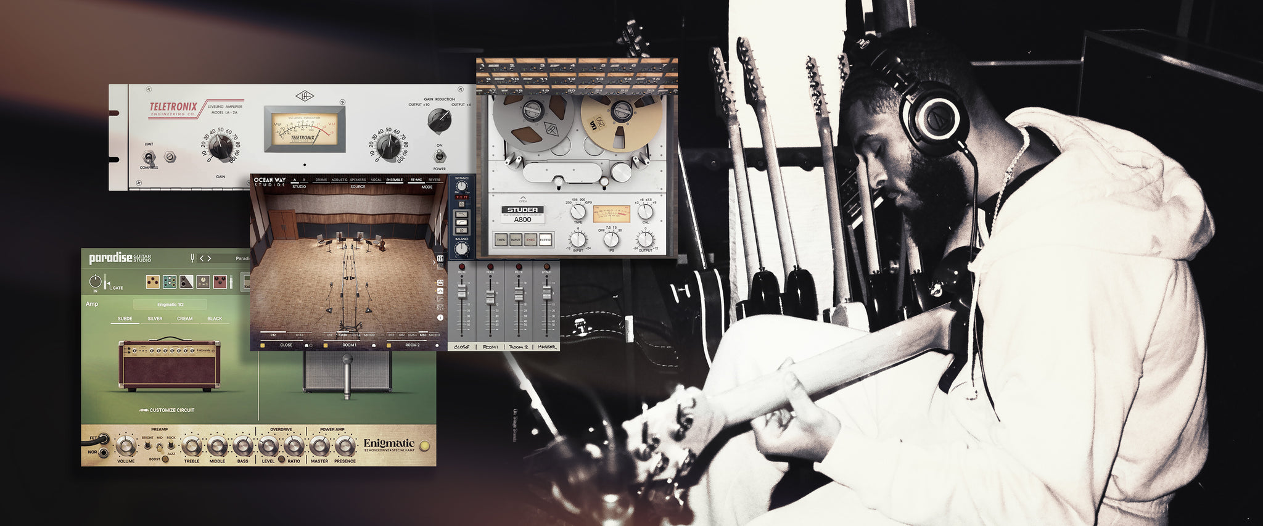This screenshot has height=526, width=1263.
Task: Click the Master channel fader
Action: coord(546,295)
